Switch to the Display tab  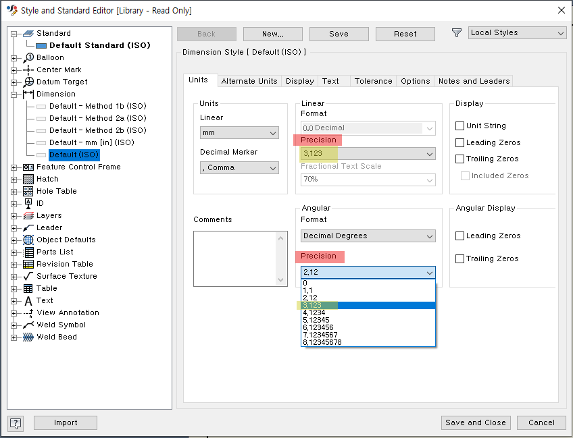[x=299, y=81]
